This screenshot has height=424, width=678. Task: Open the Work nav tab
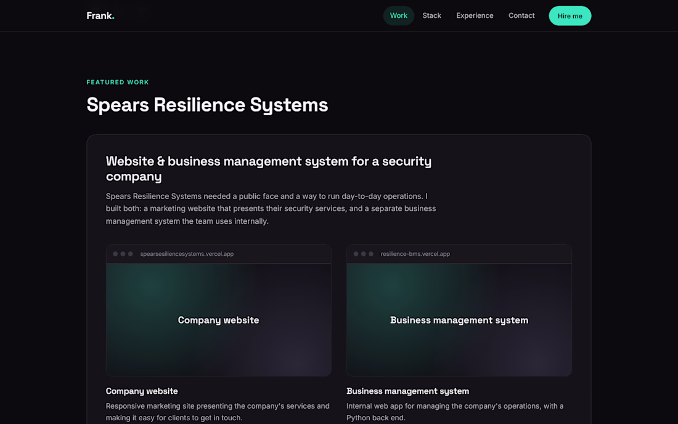(x=398, y=15)
